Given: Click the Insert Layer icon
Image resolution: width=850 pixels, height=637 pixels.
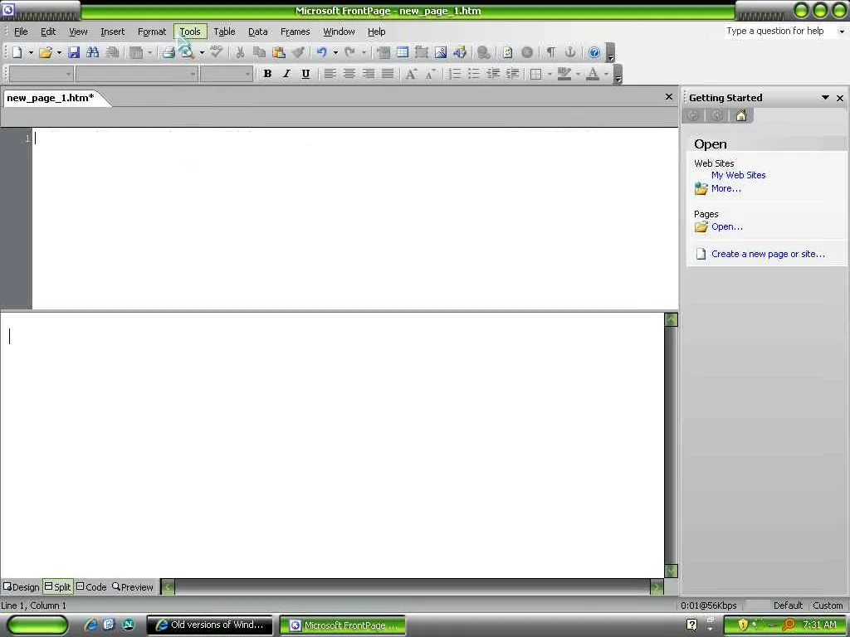Looking at the screenshot, I should (421, 52).
